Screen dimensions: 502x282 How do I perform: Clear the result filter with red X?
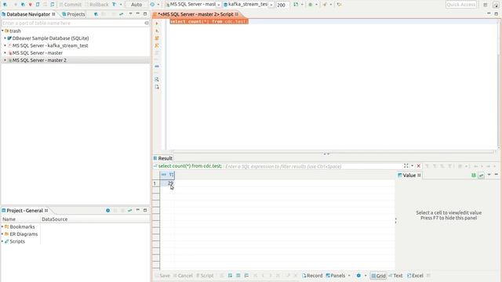418,166
